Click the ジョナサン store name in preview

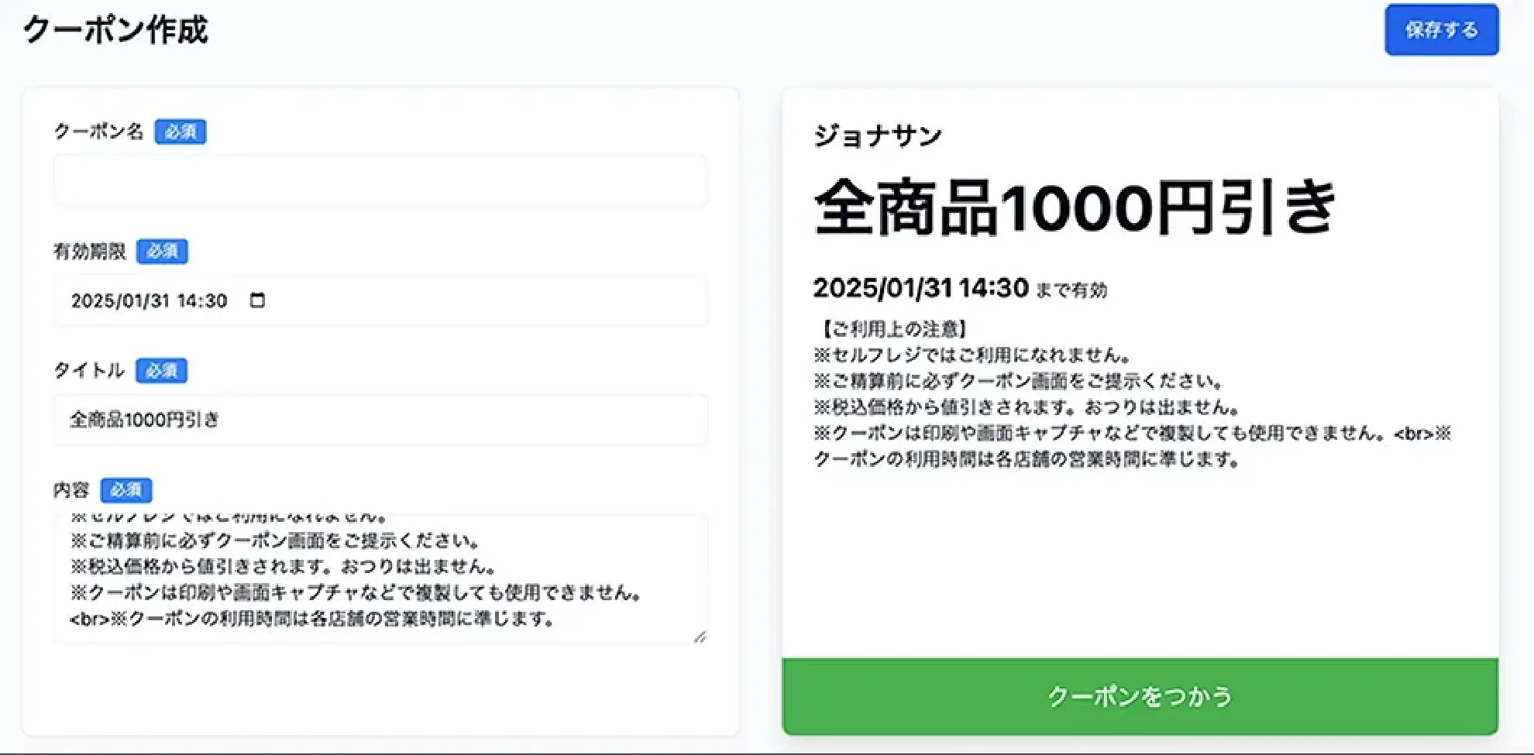[878, 136]
